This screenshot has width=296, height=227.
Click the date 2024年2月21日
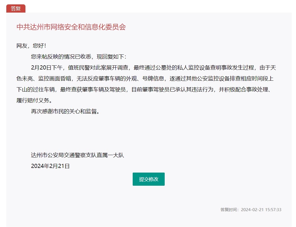tap(50, 166)
